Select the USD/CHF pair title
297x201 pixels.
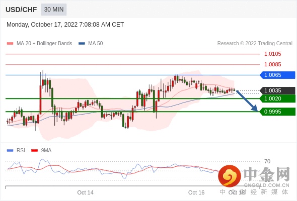click(21, 10)
